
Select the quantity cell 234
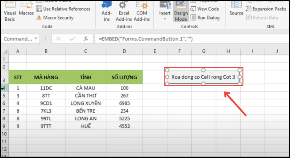pos(124,111)
